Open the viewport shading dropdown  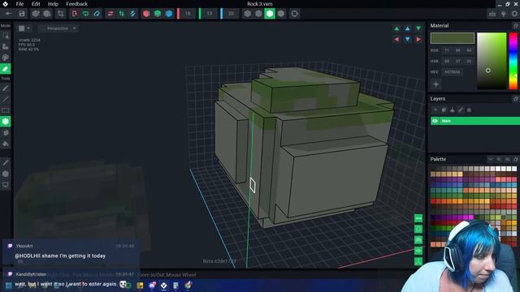24,28
